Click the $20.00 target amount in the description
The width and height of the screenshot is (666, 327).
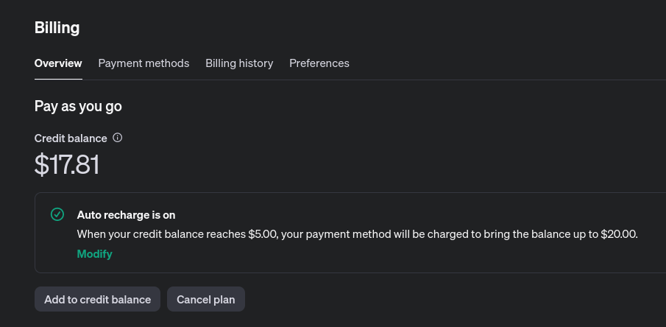620,234
